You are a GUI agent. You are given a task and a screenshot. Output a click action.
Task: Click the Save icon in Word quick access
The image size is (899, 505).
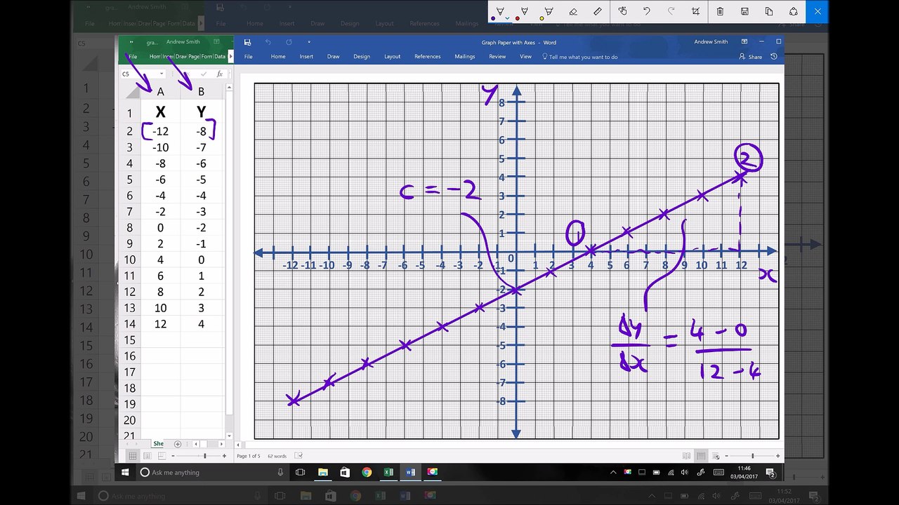pos(247,42)
